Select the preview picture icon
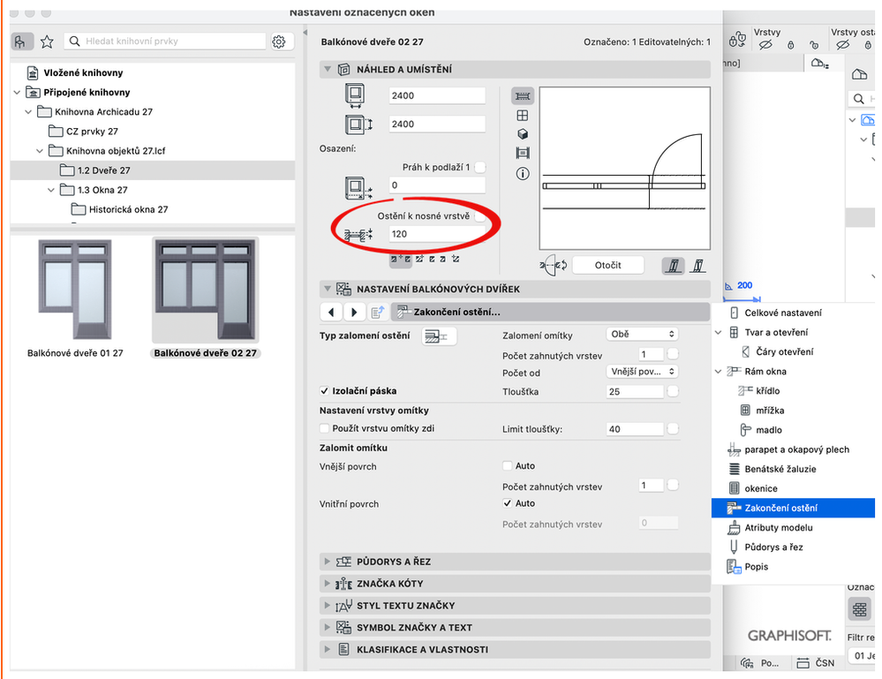 point(523,153)
